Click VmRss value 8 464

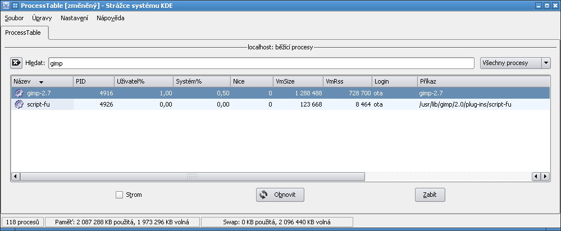pos(363,105)
